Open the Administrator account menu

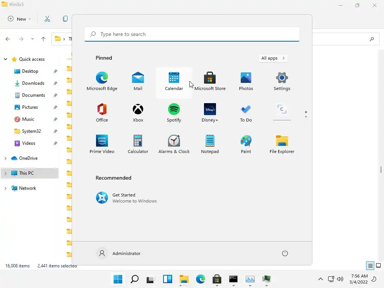click(x=118, y=253)
